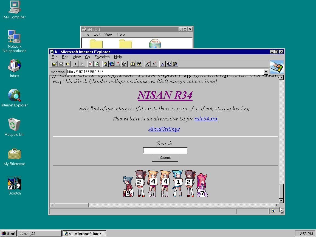The width and height of the screenshot is (316, 237).
Task: Stop loading with the red X page icon
Action: point(90,64)
